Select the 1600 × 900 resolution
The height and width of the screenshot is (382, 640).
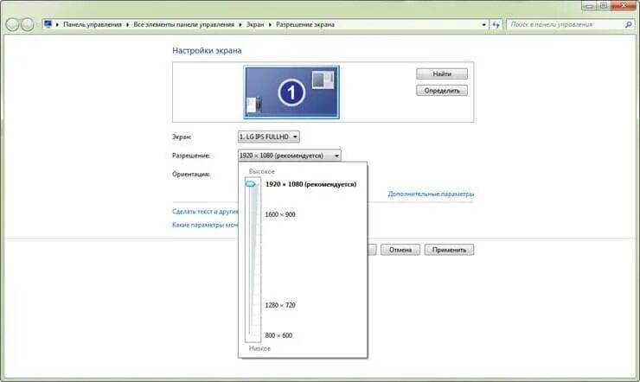tap(280, 214)
